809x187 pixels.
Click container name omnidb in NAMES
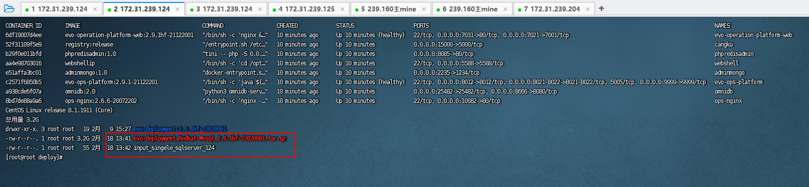tap(724, 92)
